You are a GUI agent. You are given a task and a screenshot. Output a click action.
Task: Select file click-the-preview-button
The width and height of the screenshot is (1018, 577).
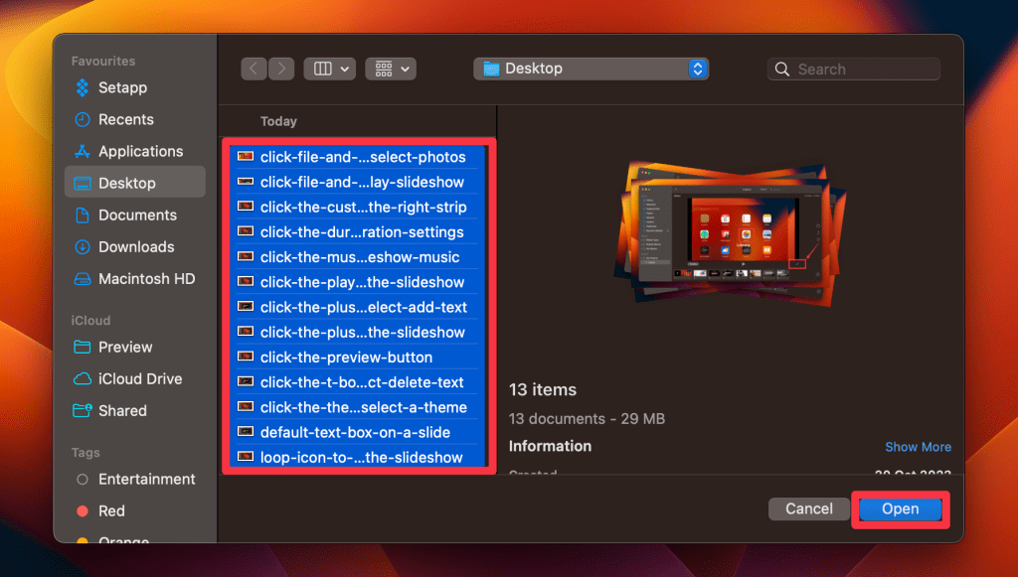(357, 358)
